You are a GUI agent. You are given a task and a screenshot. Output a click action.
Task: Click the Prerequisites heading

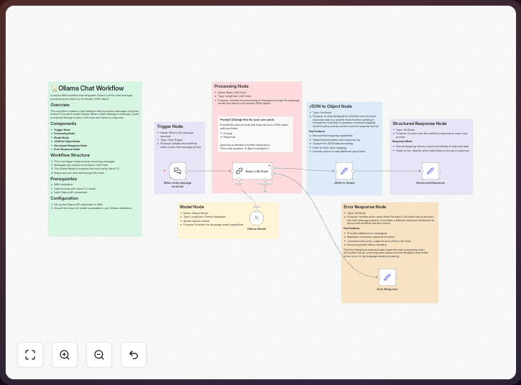[64, 179]
